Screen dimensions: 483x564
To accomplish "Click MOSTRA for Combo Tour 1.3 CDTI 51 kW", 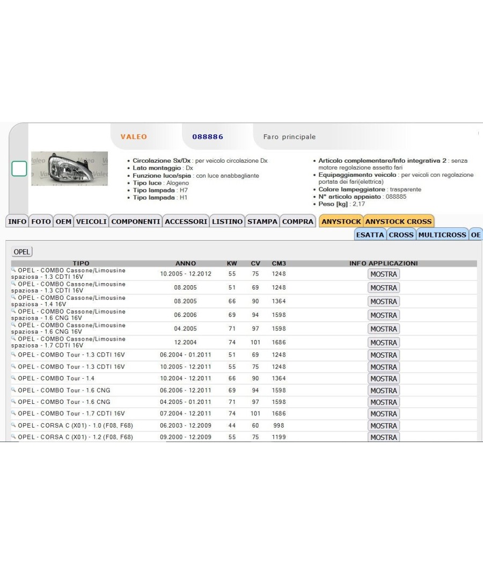I will 384,355.
